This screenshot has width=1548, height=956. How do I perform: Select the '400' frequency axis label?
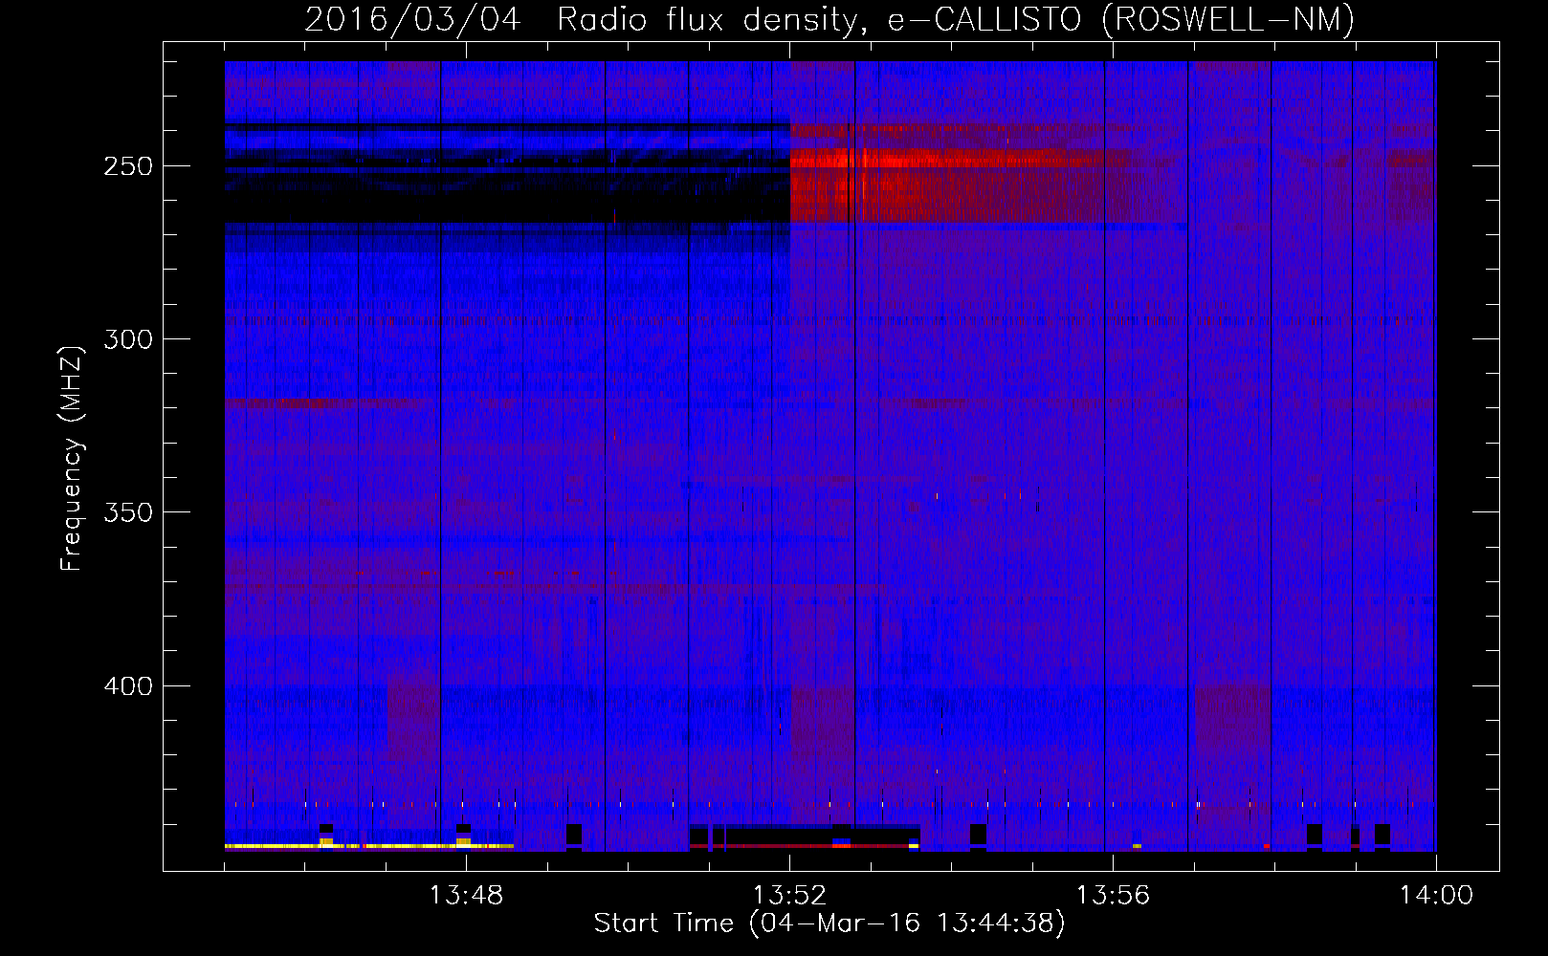pyautogui.click(x=128, y=686)
